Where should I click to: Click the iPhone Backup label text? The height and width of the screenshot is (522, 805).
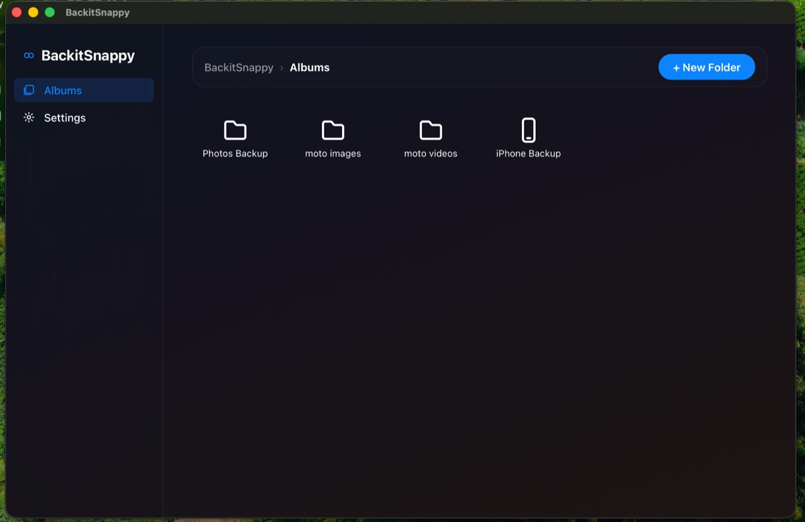(x=528, y=153)
